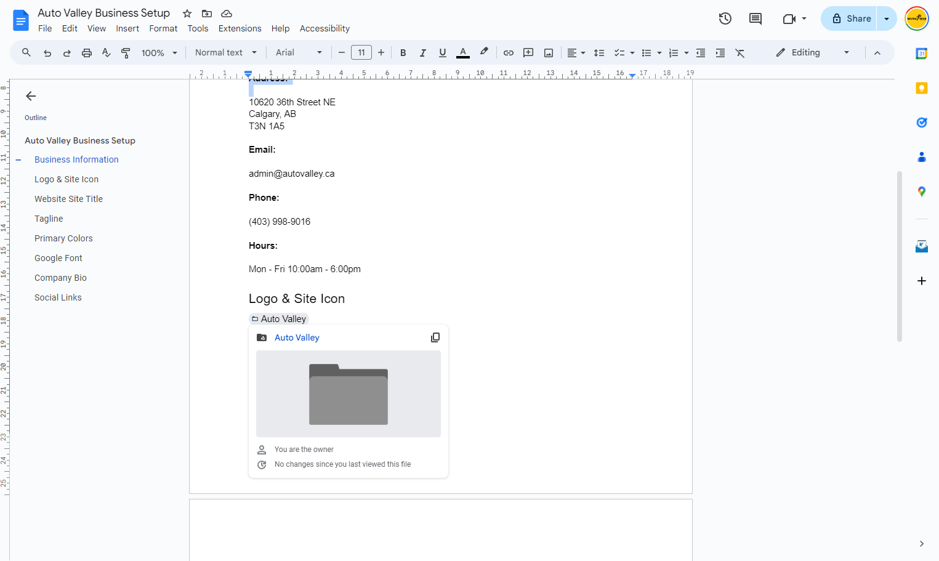Open the Normal text style dropdown
Screen dimensions: 939x561
click(226, 53)
